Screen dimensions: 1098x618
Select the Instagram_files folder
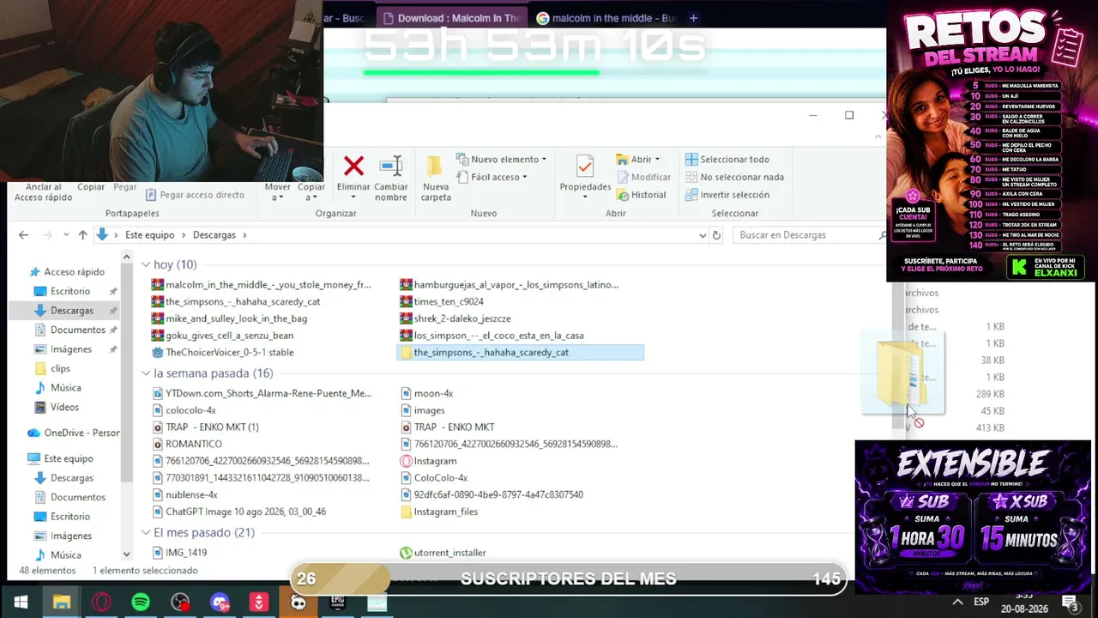click(439, 512)
